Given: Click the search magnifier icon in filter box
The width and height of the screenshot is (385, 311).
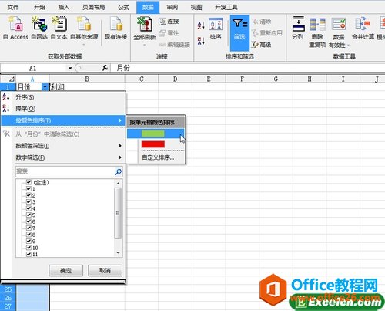Looking at the screenshot, I should click(119, 171).
